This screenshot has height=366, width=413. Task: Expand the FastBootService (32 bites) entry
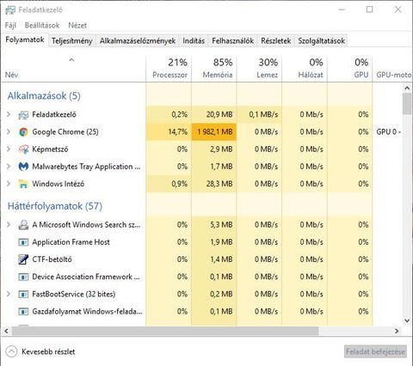pos(9,294)
